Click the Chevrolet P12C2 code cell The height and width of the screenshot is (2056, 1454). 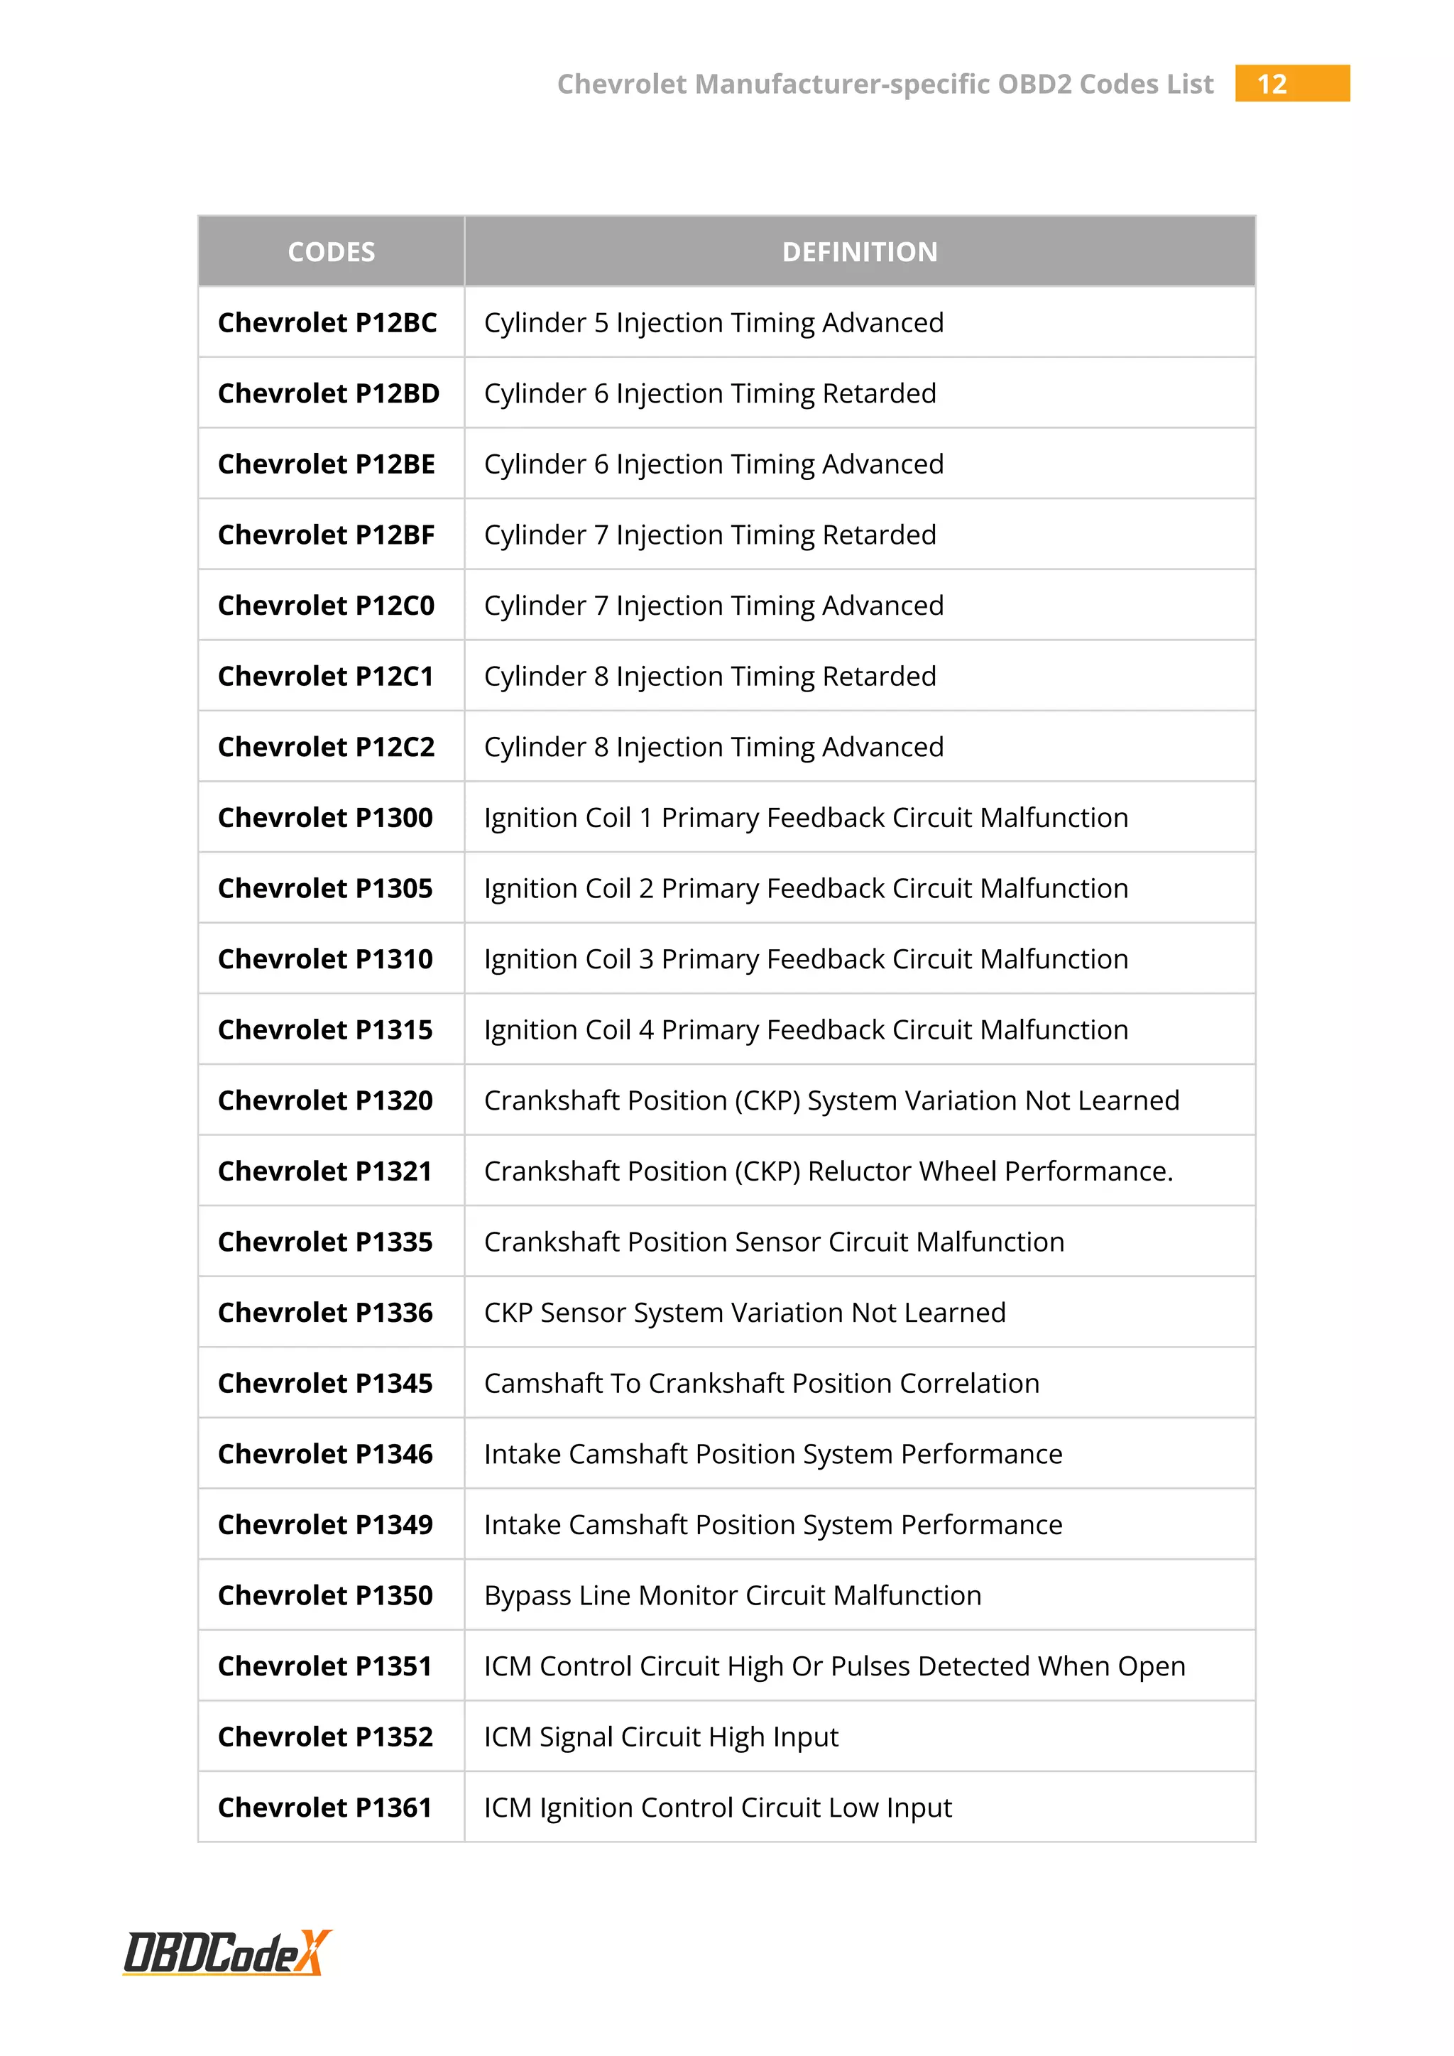coord(326,747)
